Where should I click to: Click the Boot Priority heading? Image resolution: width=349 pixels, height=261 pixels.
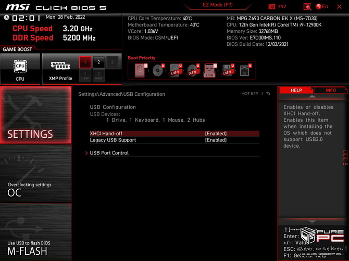(142, 58)
